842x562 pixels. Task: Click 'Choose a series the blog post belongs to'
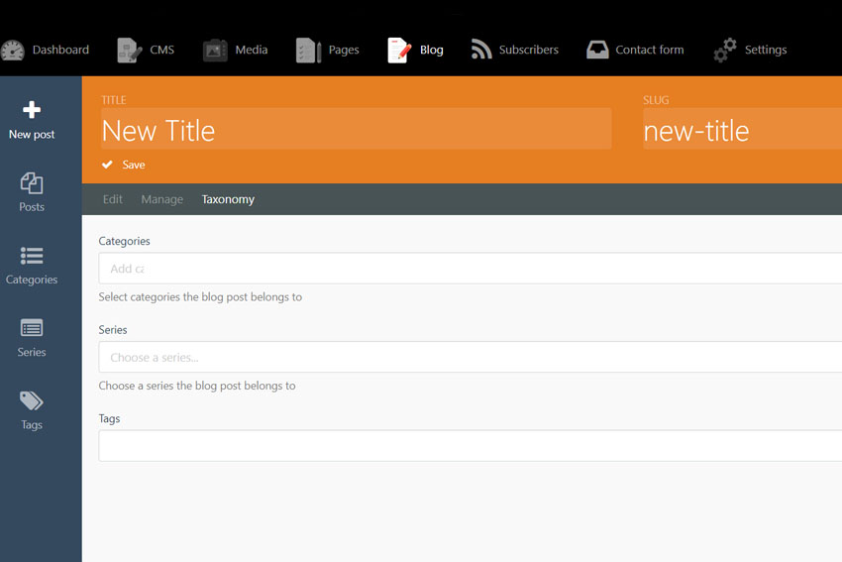tap(197, 386)
